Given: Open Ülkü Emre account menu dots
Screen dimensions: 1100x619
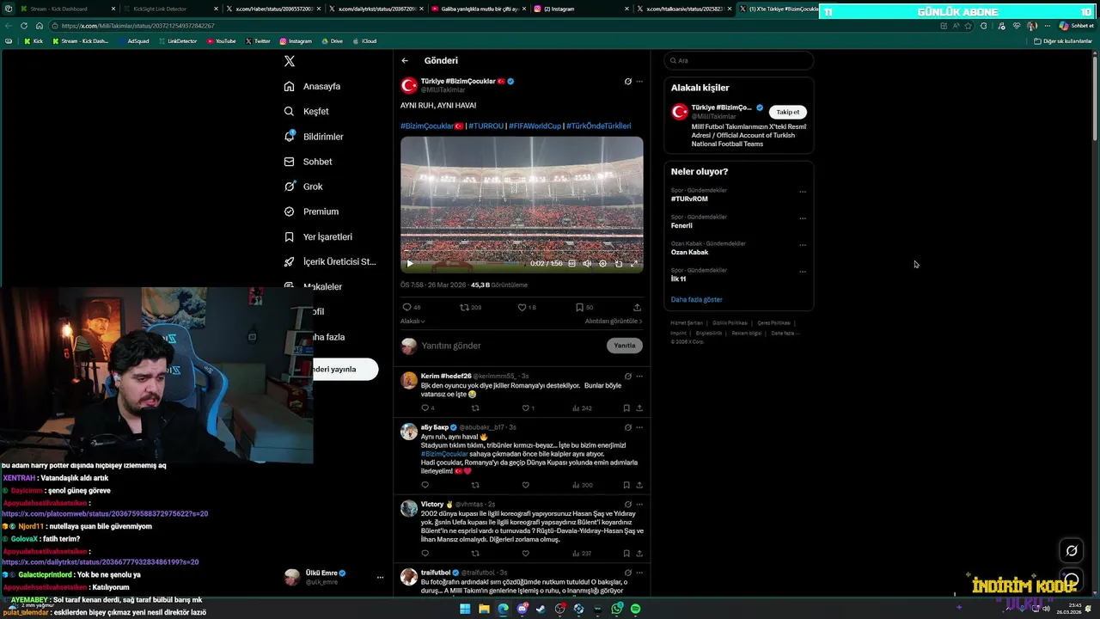Looking at the screenshot, I should point(380,578).
